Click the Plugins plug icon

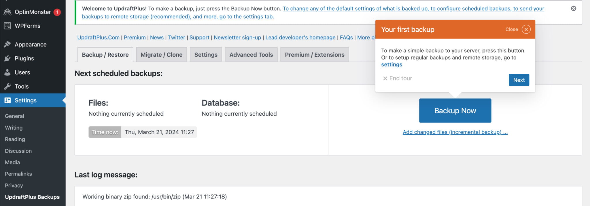(x=7, y=58)
